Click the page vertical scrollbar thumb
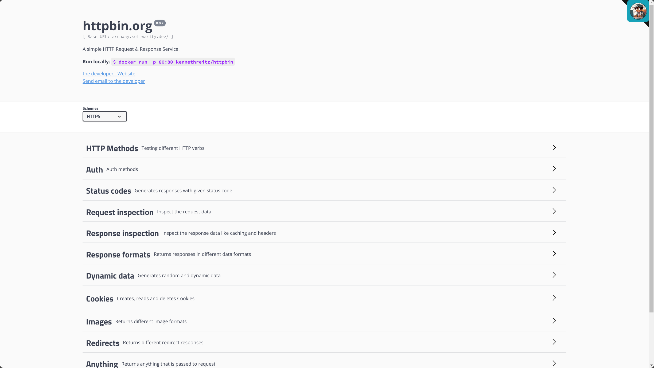654x368 pixels. [x=651, y=158]
